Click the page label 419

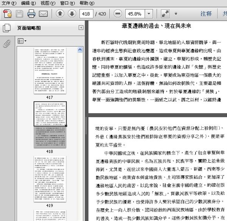point(50,206)
